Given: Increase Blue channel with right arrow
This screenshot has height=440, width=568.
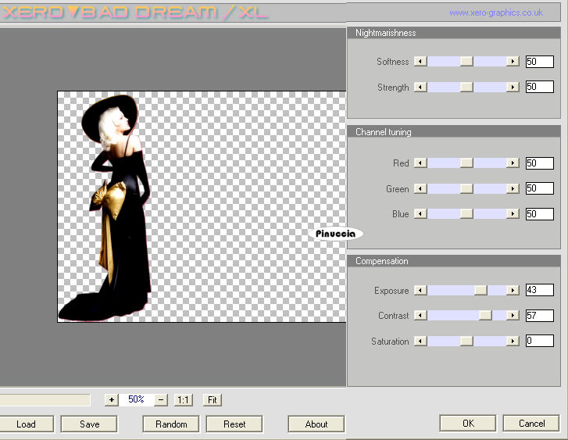Looking at the screenshot, I should (513, 214).
